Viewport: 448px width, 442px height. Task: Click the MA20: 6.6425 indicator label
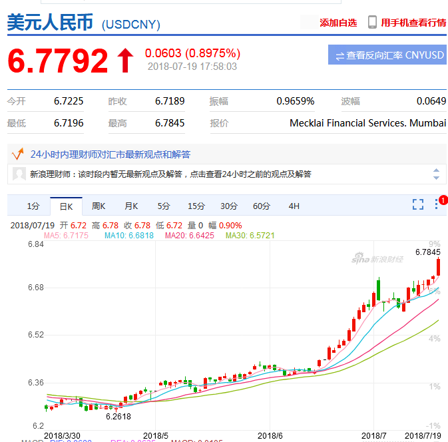click(x=190, y=236)
